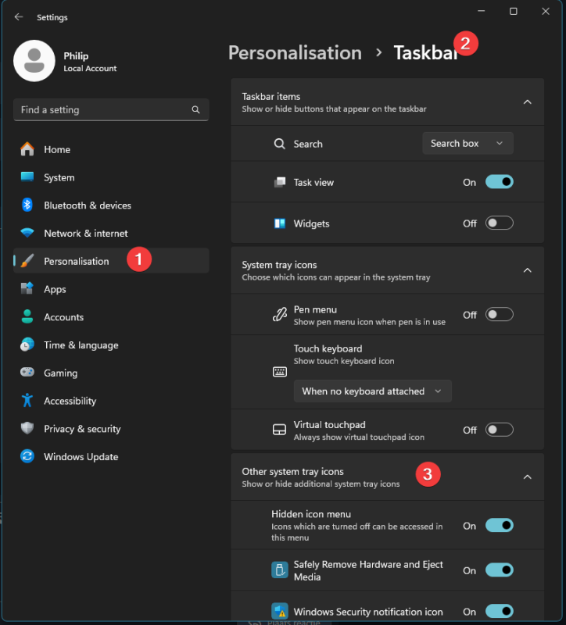Open the Search box dropdown

(x=467, y=144)
